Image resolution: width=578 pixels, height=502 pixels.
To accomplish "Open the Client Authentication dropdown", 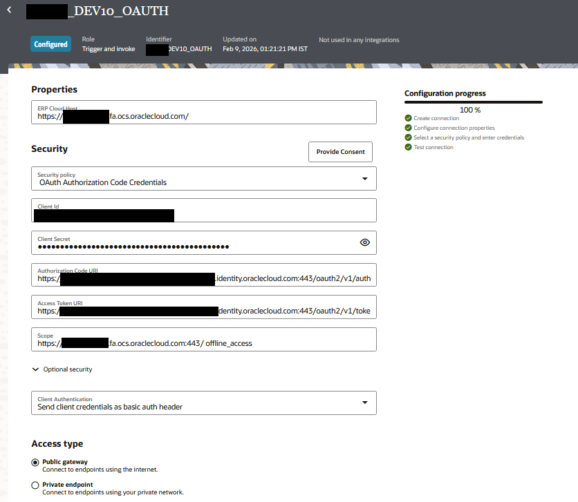I will pos(364,403).
